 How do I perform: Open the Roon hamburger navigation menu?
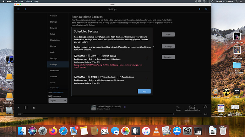pos(18,9)
